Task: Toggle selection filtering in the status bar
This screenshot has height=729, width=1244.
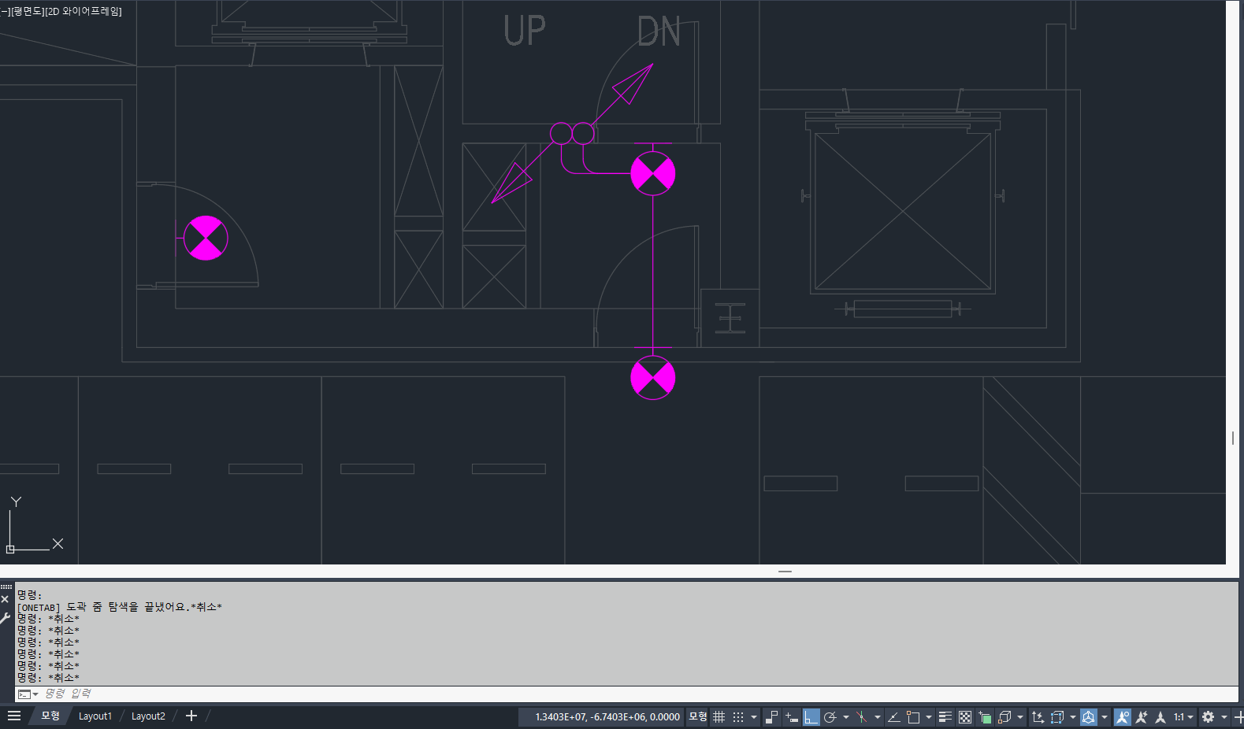Action: coord(1057,716)
